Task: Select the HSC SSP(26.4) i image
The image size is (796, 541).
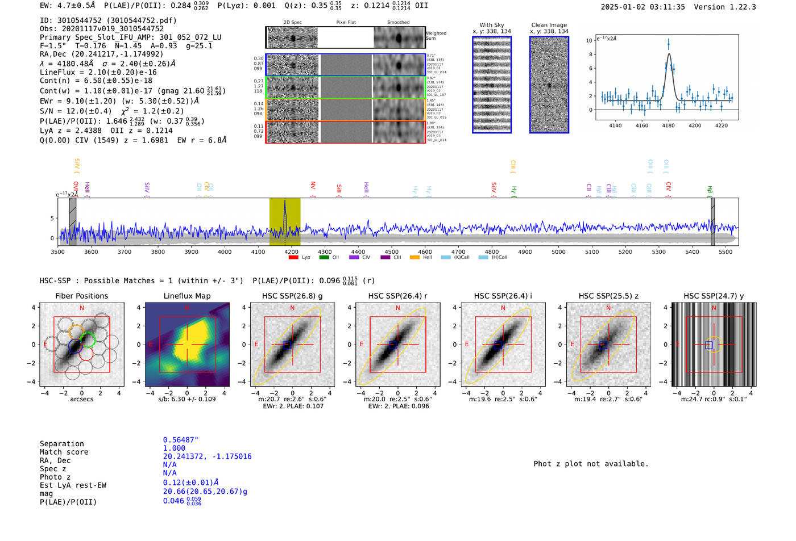Action: click(x=503, y=345)
